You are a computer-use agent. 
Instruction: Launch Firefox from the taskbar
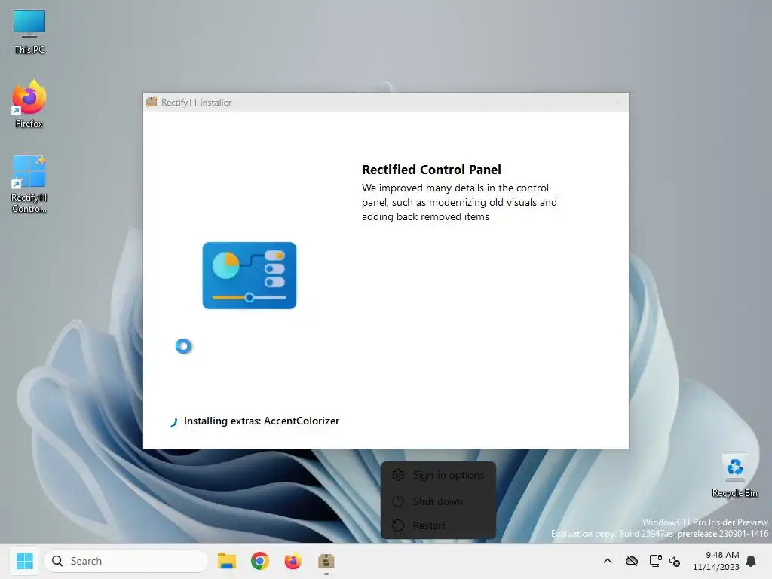pyautogui.click(x=293, y=561)
